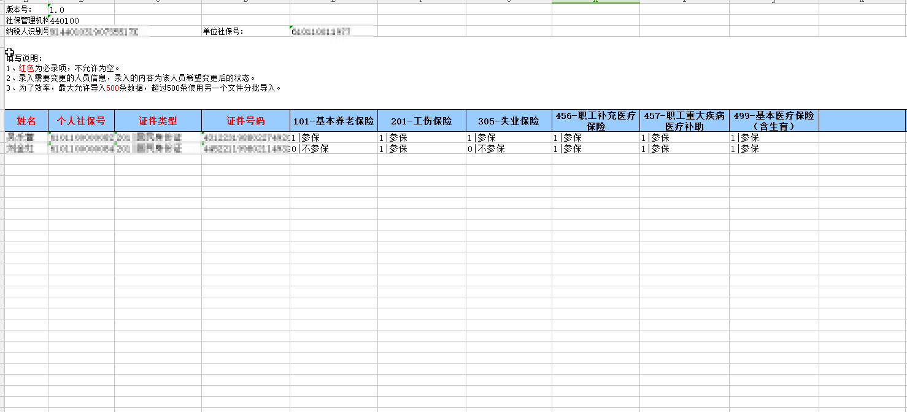907x412 pixels.
Task: Click the 201-工伤保险 header cell
Action: tap(422, 121)
